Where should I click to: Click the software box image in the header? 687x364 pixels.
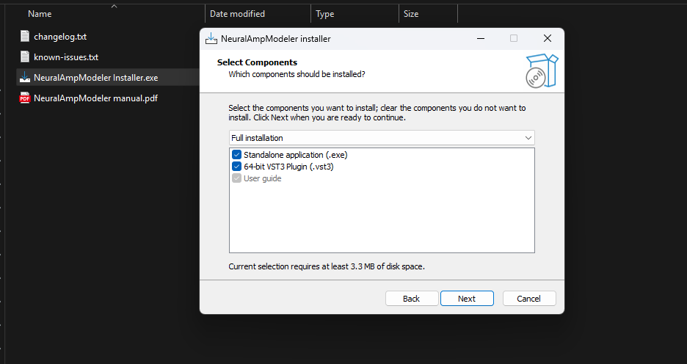pos(541,71)
